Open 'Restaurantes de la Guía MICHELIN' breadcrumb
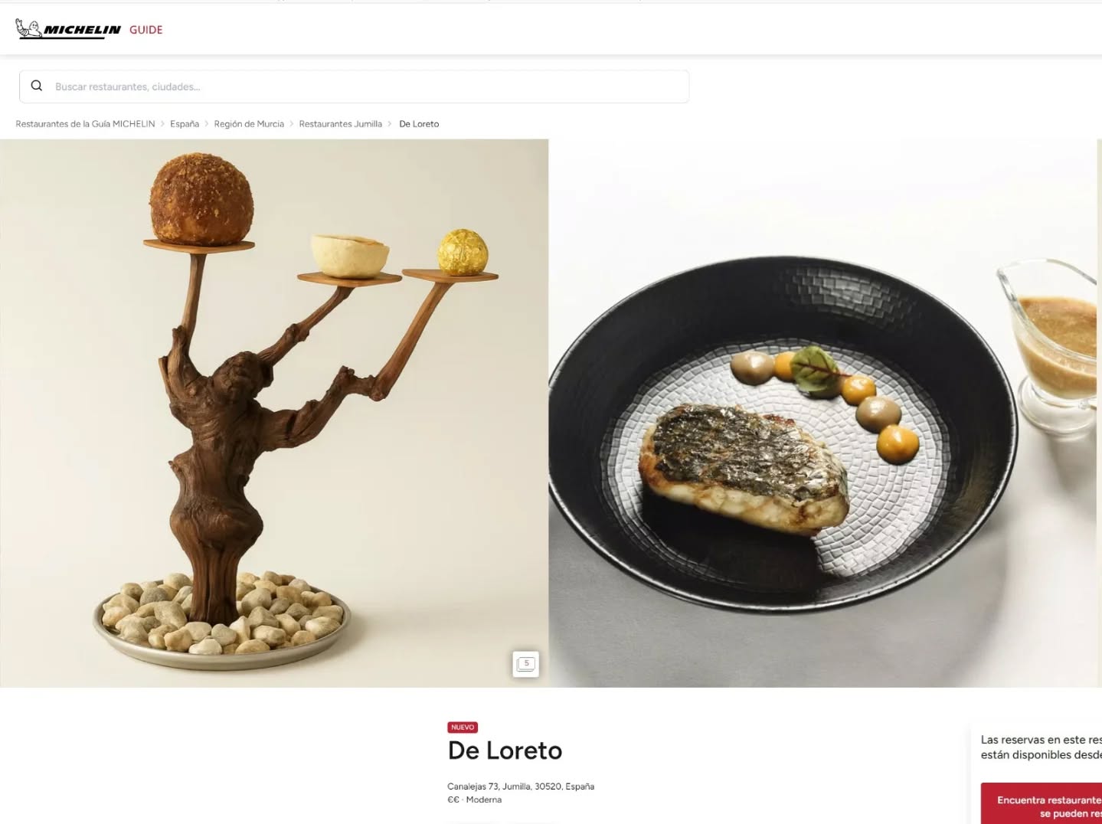 pos(85,124)
